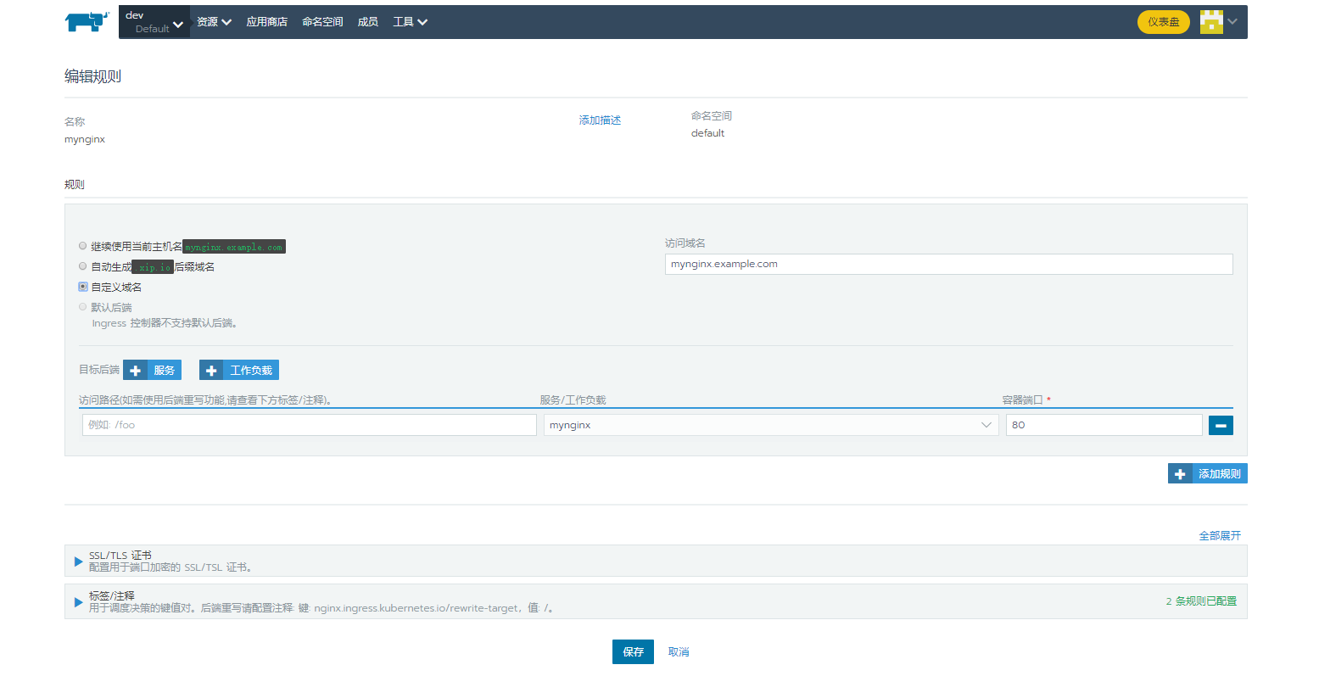Viewport: 1319px width, 676px height.
Task: Focus the 访问域名 input field
Action: pyautogui.click(x=948, y=264)
